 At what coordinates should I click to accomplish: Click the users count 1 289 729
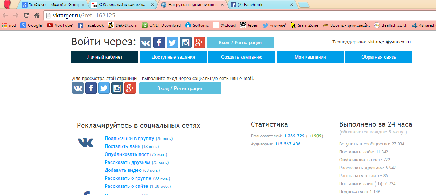(294, 136)
